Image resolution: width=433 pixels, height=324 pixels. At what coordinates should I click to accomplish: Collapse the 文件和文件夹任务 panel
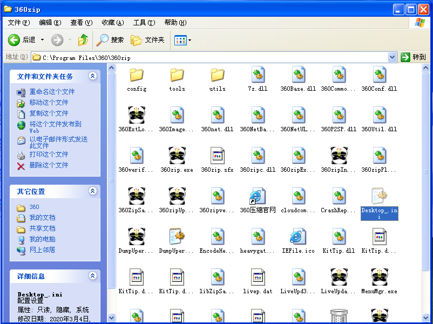(x=93, y=76)
